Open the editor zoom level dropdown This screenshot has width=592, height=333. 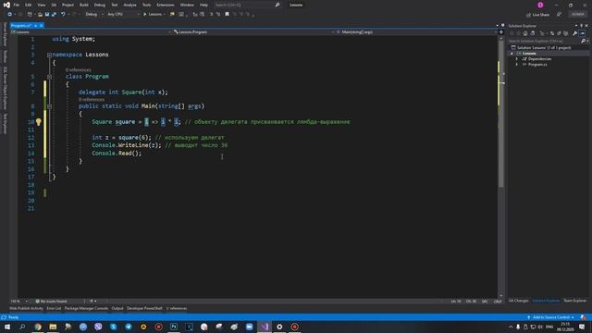(19, 302)
